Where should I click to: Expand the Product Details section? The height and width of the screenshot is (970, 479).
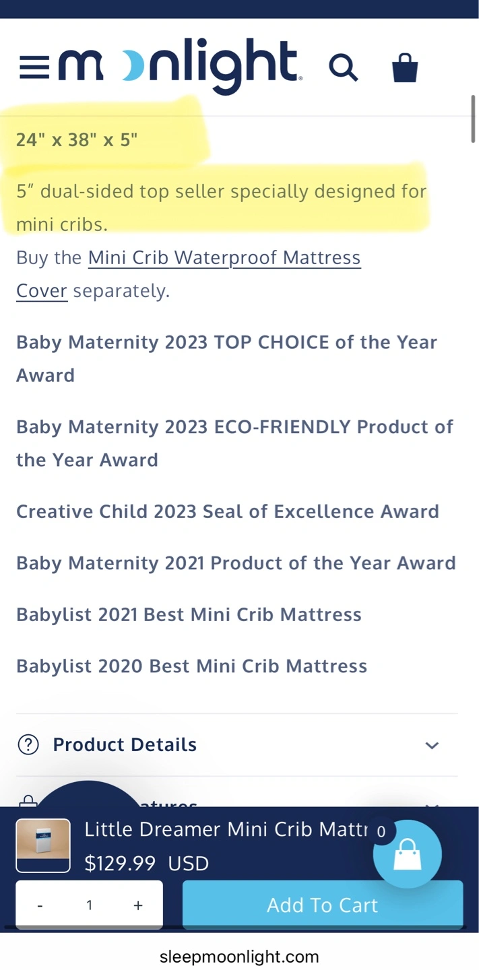125,744
